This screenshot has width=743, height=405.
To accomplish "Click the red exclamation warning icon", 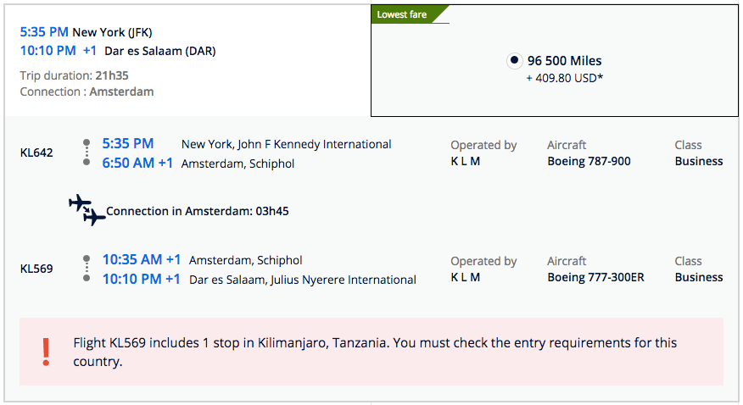I will [46, 352].
